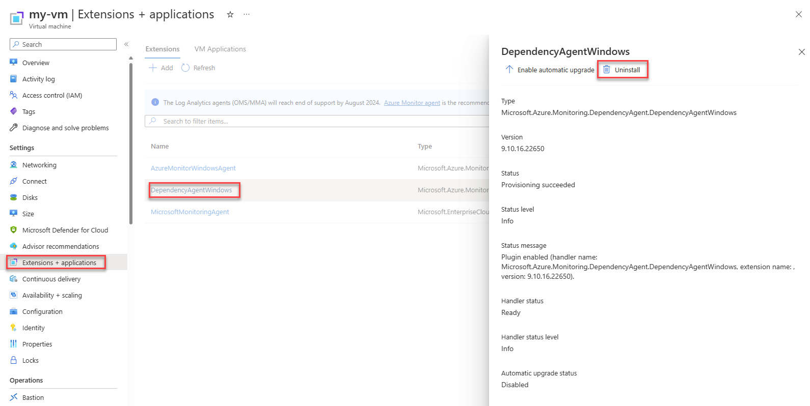
Task: Select the Extensions tab
Action: click(x=163, y=49)
